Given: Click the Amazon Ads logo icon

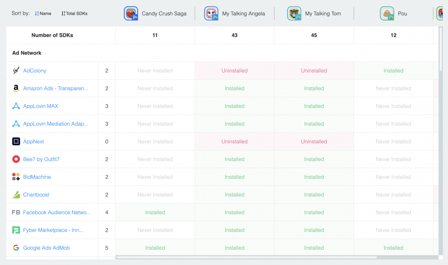Looking at the screenshot, I should pyautogui.click(x=16, y=88).
